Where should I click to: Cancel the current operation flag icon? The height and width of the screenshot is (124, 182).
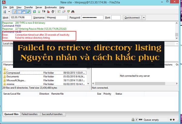click(x=44, y=12)
